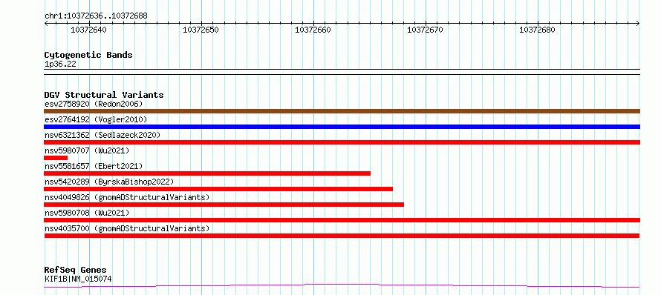Click the nsv4049826 (gnomADStructuralVariants) label
661x295 pixels.
127,197
